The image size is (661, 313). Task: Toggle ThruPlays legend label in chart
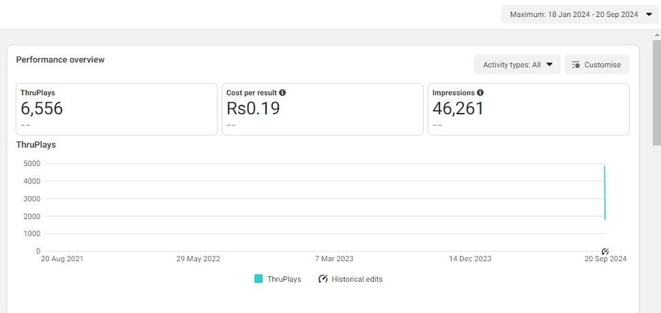pos(284,279)
